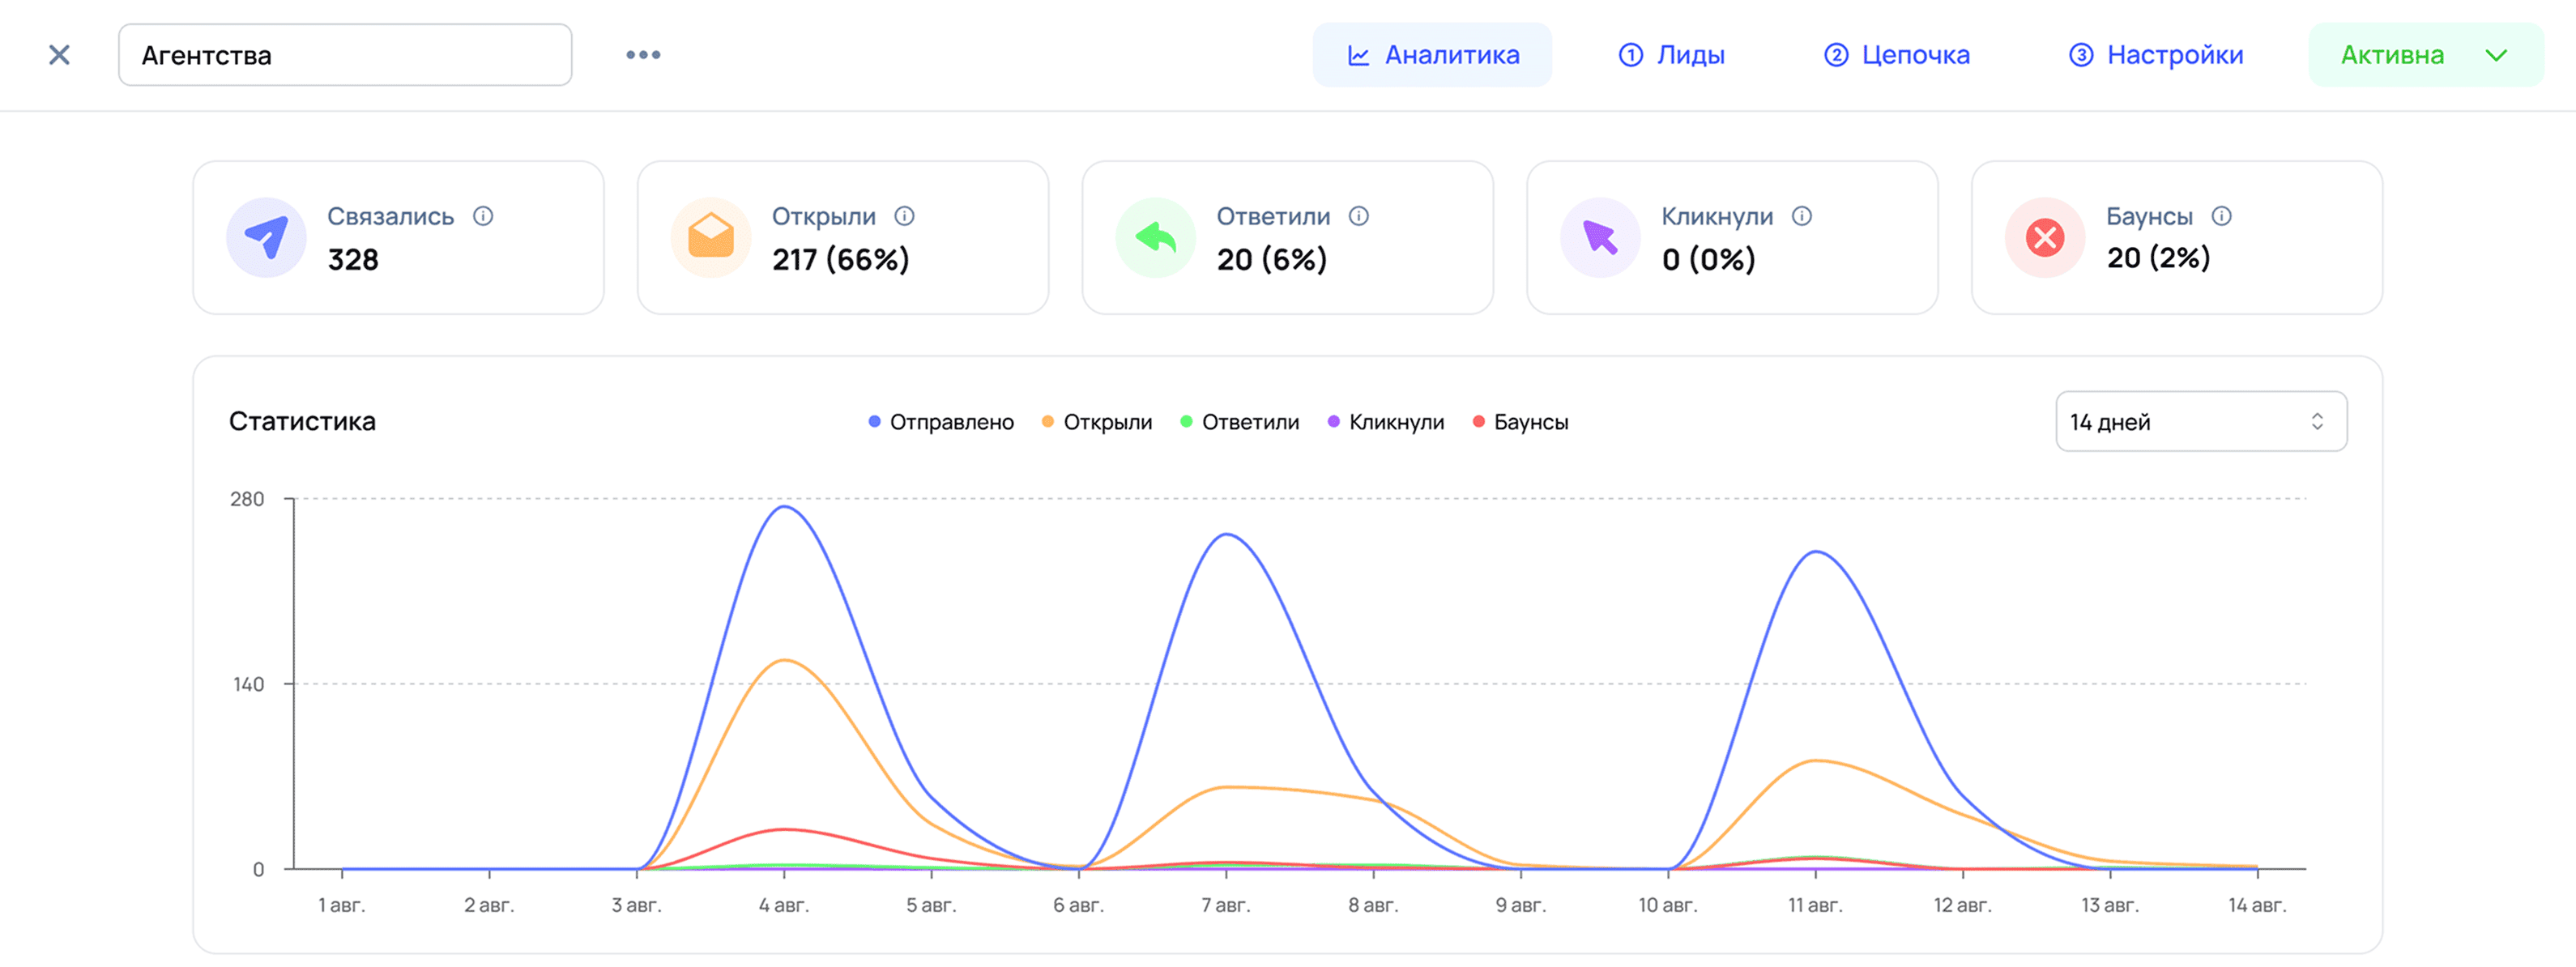
Task: Toggle Баунсы series in chart legend
Action: click(x=1520, y=422)
